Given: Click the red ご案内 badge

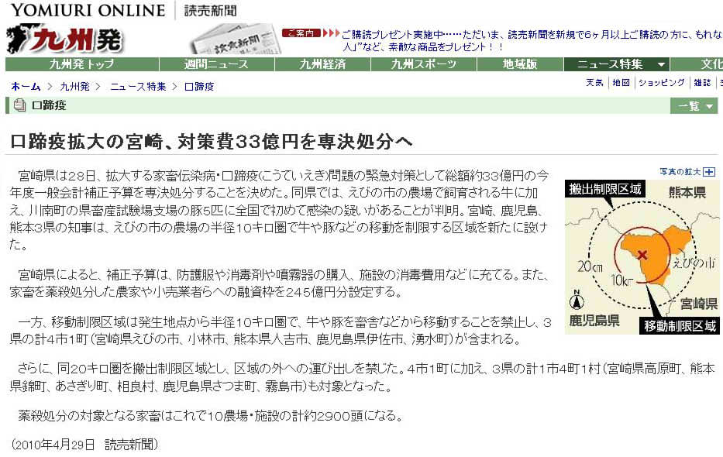Looking at the screenshot, I should (x=301, y=33).
